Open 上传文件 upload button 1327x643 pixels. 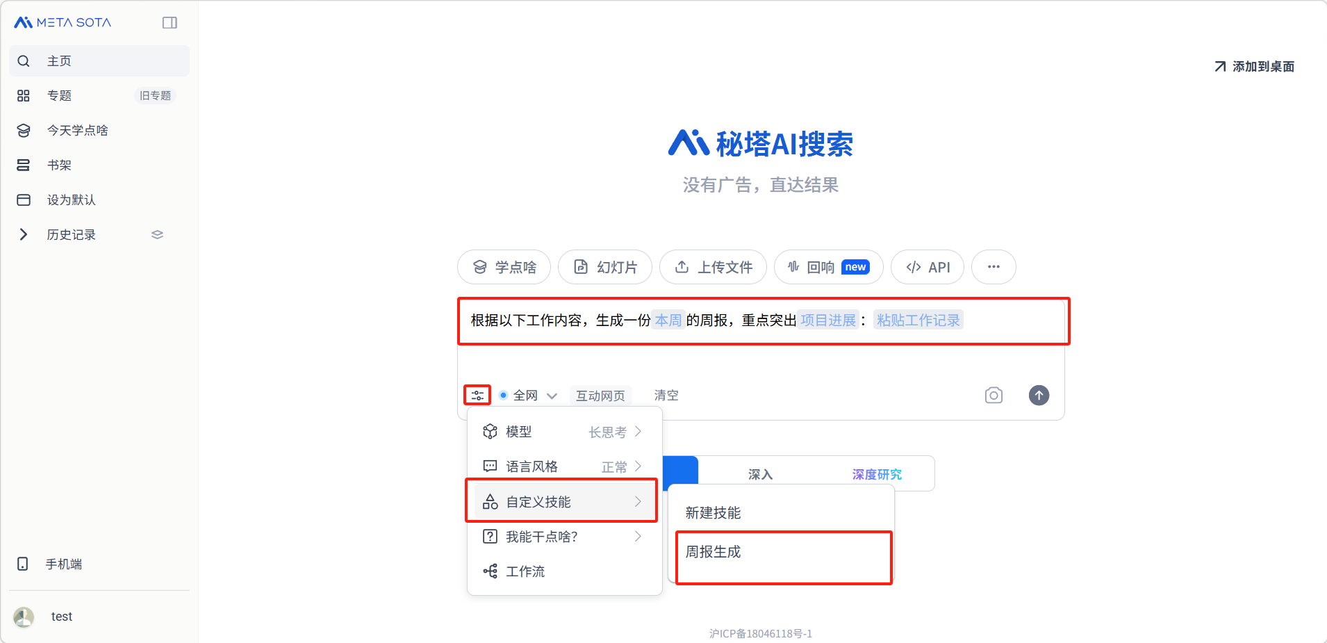pos(713,268)
